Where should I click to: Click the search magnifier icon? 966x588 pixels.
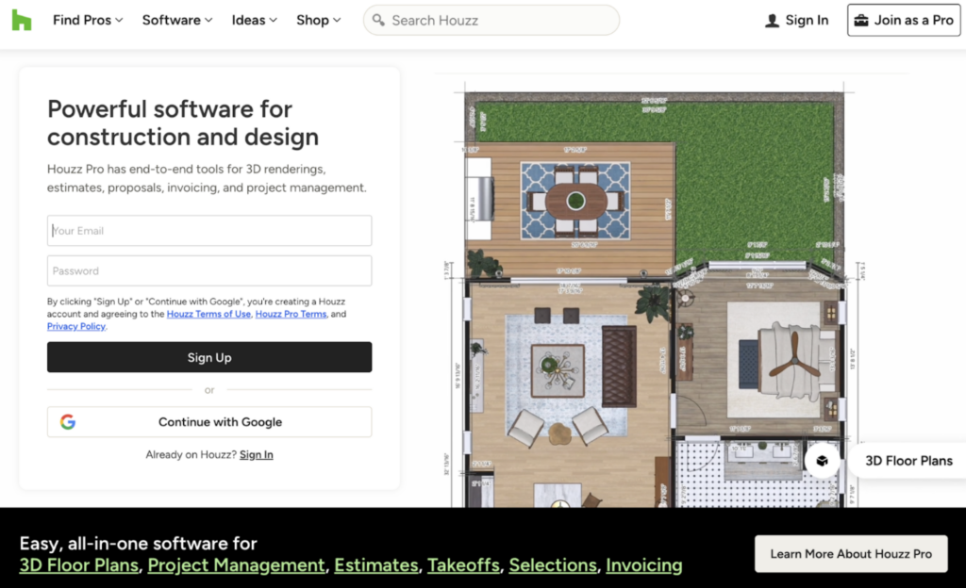(378, 20)
